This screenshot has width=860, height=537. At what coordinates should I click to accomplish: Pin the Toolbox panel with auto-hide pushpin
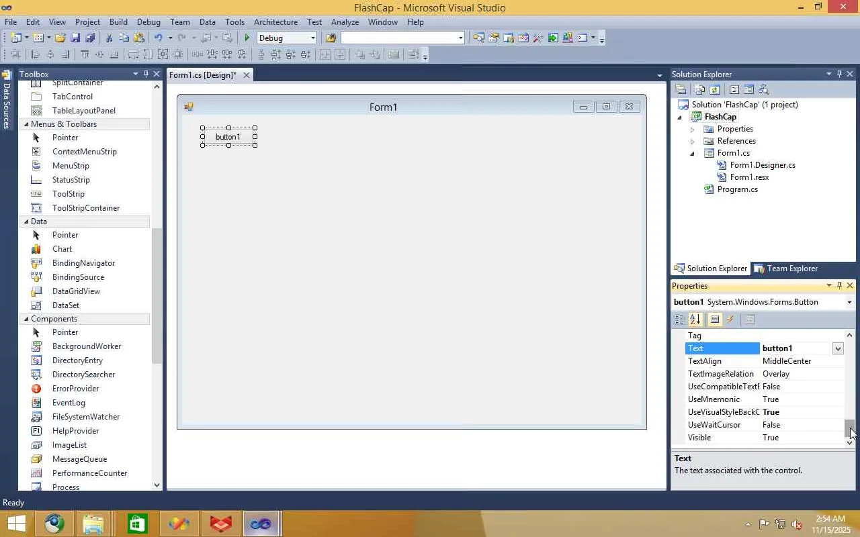(x=146, y=74)
